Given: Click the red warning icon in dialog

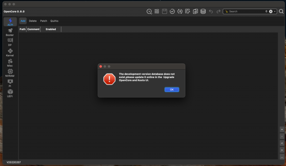Looking at the screenshot, I should click(x=109, y=79).
